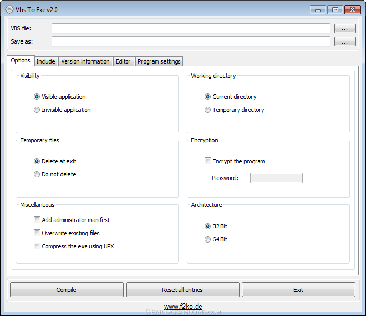Screen dimensions: 366x316
Task: Select Temporary directory option
Action: click(208, 110)
